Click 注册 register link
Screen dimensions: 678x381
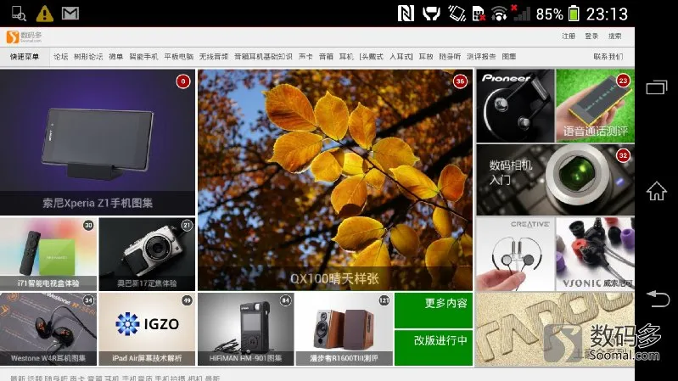(x=569, y=36)
